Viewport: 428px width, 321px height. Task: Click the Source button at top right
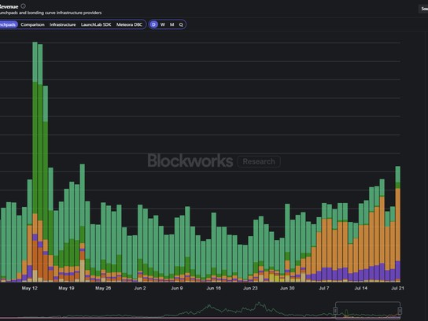423,9
